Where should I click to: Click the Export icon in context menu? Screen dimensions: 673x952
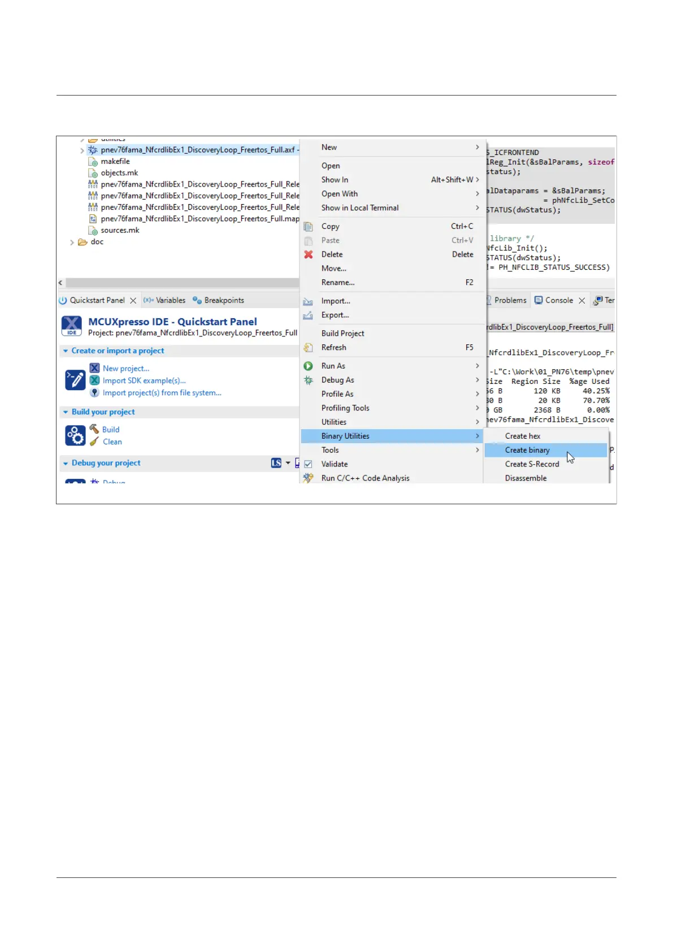coord(308,315)
